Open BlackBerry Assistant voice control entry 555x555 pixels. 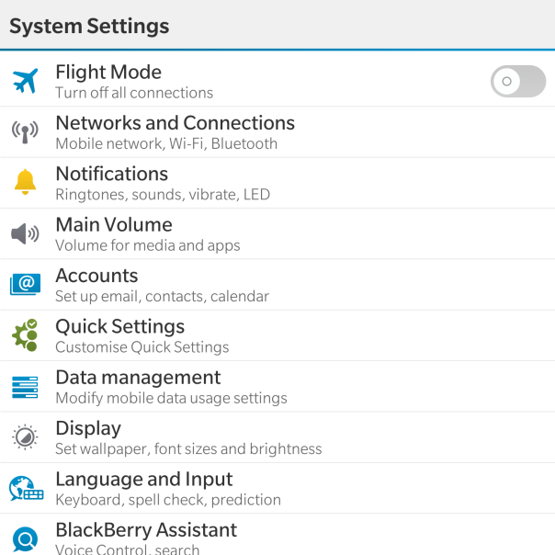145,538
